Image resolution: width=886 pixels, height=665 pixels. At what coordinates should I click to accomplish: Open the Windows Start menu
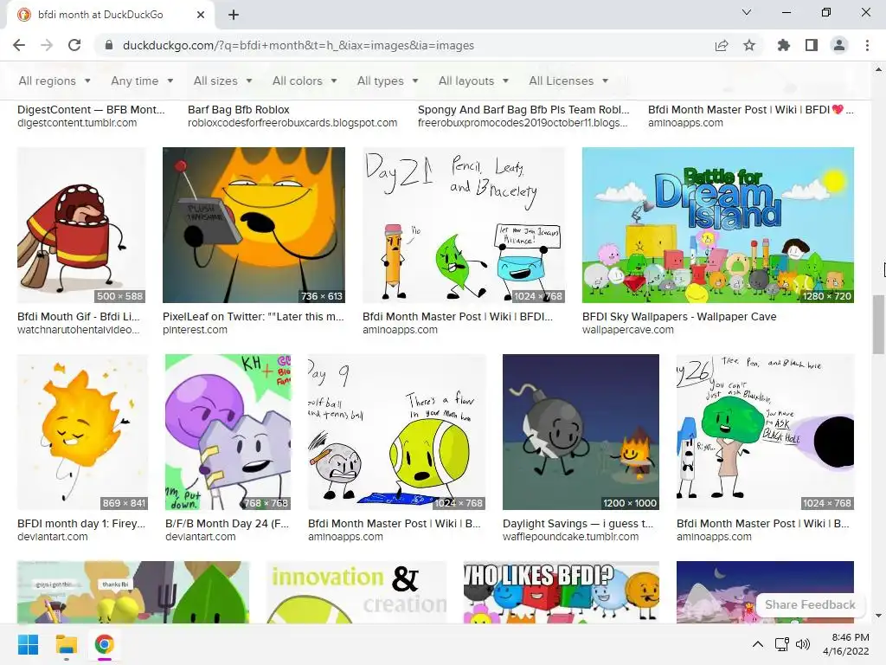click(29, 644)
